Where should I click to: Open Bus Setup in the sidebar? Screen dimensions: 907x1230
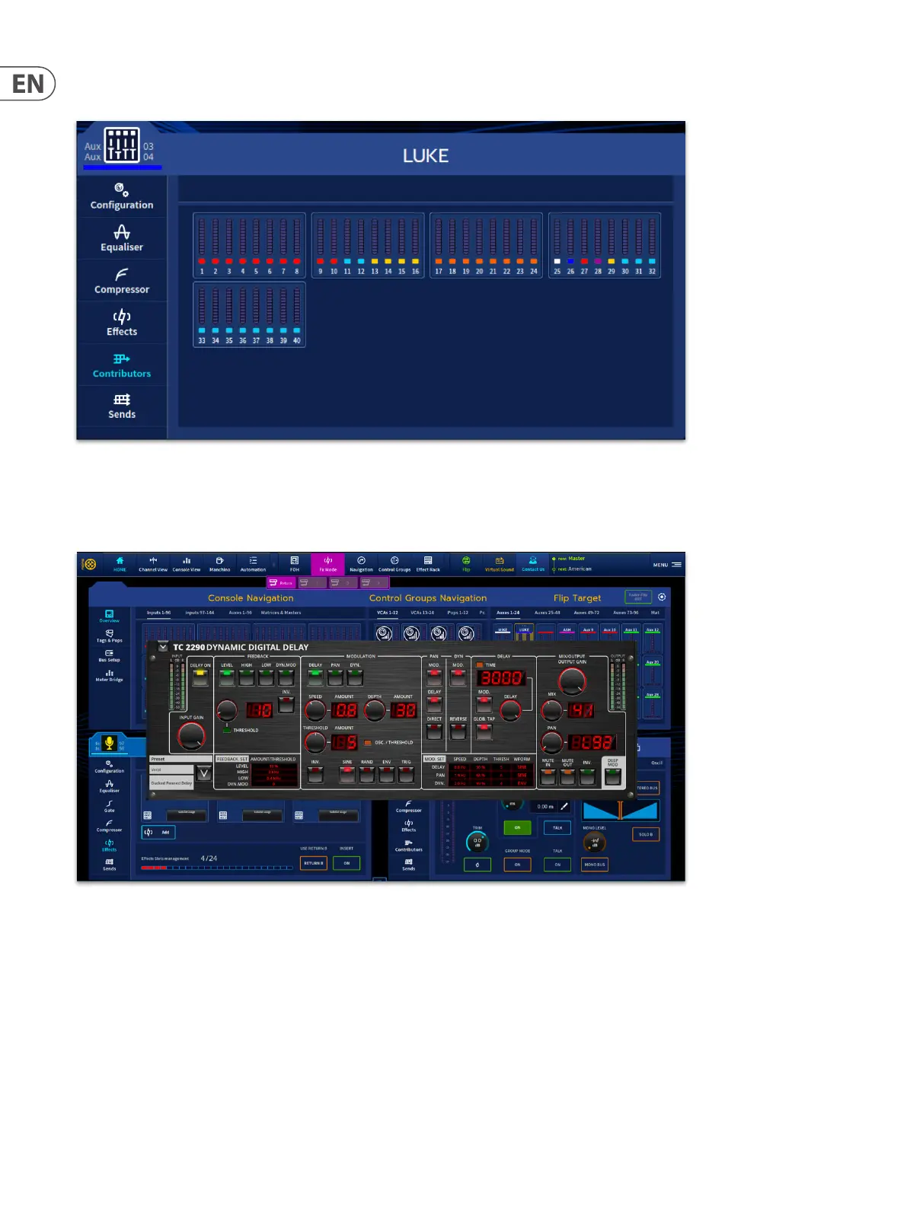pyautogui.click(x=109, y=655)
